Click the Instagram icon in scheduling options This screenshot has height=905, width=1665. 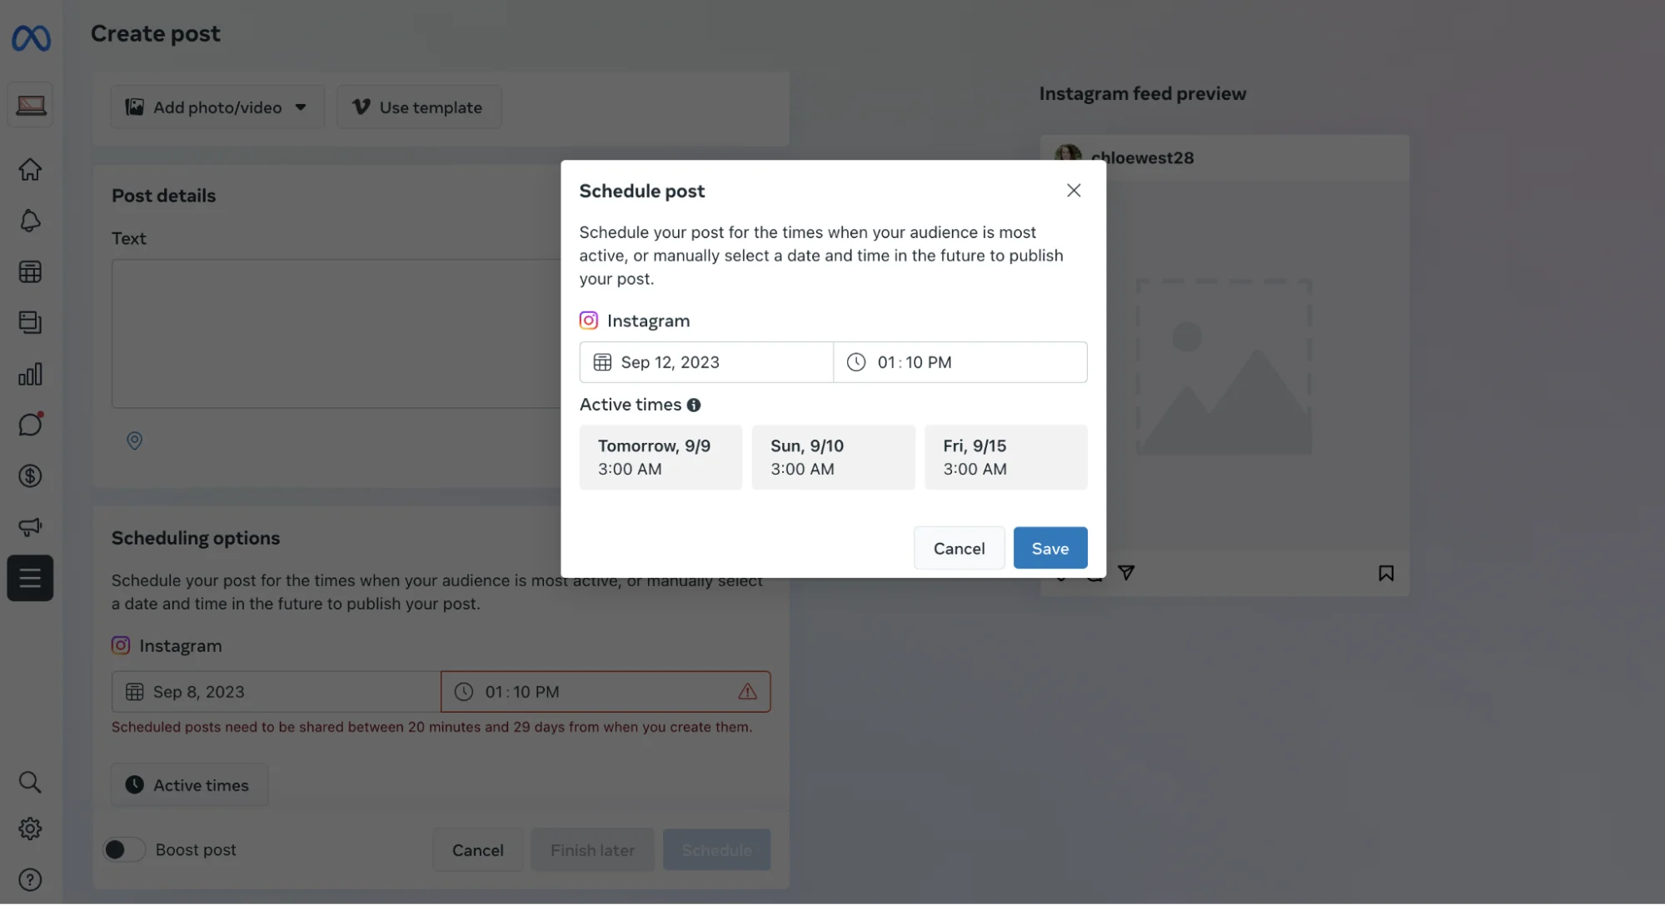click(121, 644)
